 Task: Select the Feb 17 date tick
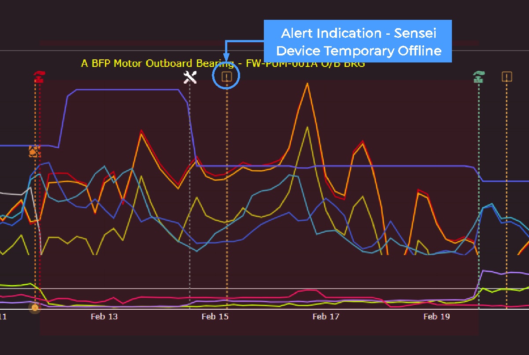pos(326,316)
